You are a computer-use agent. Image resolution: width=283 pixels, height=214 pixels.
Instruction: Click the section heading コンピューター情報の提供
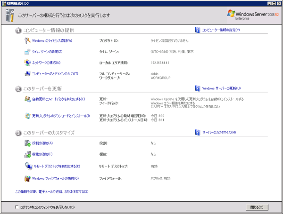click(49, 30)
